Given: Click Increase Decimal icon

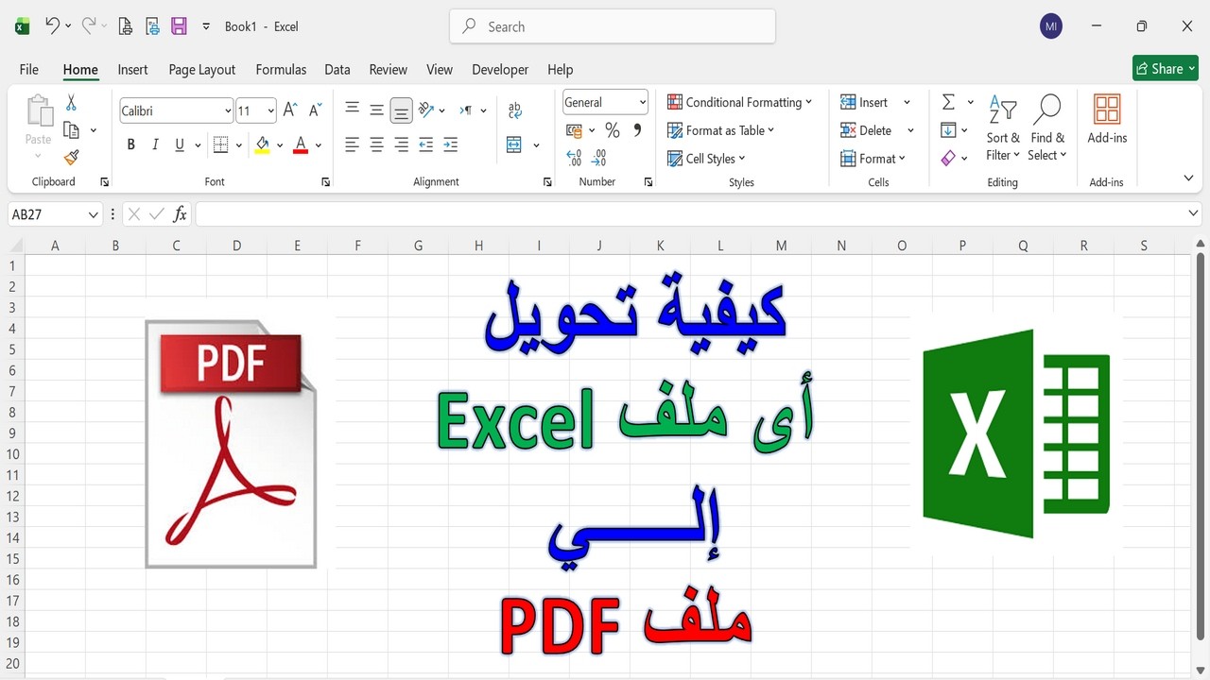Looking at the screenshot, I should click(x=574, y=158).
